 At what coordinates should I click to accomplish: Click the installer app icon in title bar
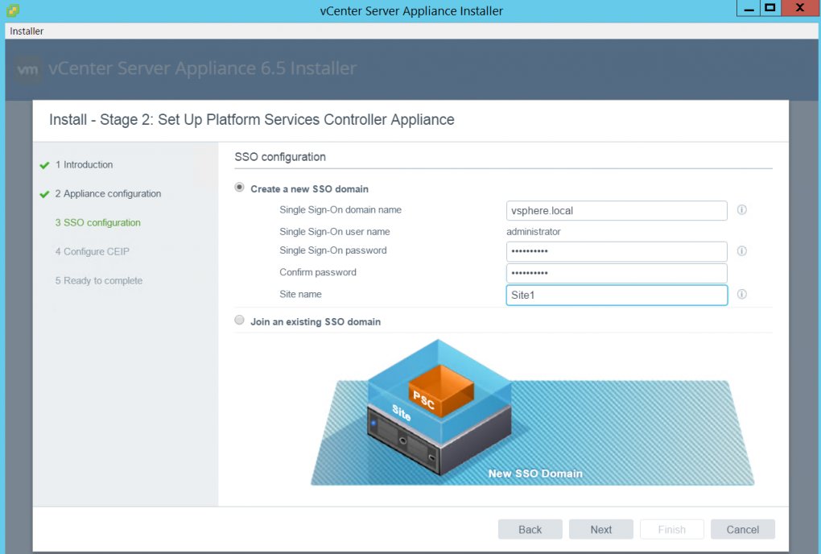(x=13, y=10)
